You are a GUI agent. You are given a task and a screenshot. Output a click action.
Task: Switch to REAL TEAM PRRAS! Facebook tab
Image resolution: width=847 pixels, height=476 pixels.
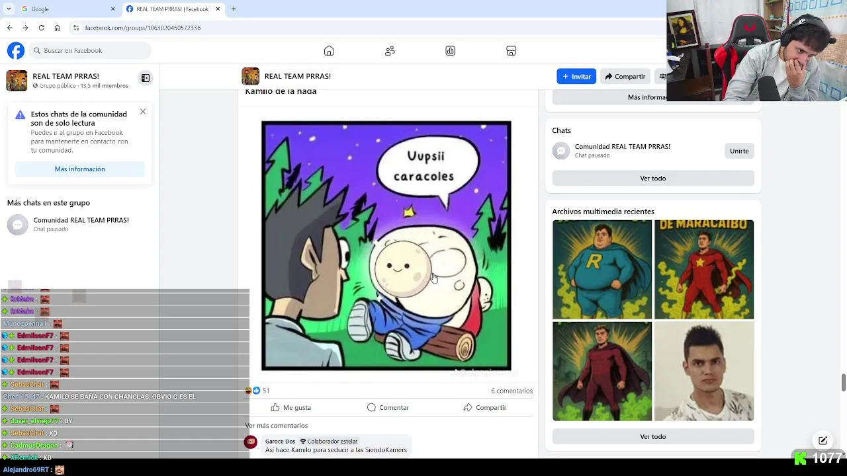[172, 9]
